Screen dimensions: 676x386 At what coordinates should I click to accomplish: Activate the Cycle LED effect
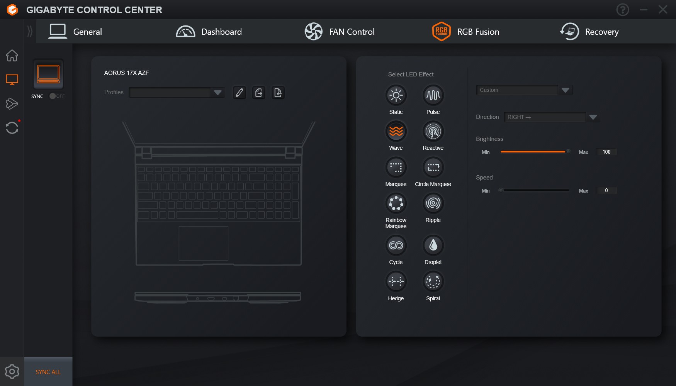coord(396,245)
